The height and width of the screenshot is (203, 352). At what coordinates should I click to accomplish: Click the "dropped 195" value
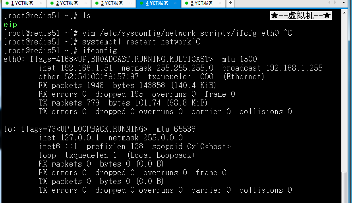[x=119, y=94]
